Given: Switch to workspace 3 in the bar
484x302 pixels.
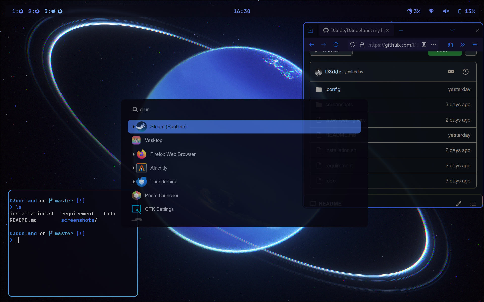Looking at the screenshot, I should (x=53, y=11).
